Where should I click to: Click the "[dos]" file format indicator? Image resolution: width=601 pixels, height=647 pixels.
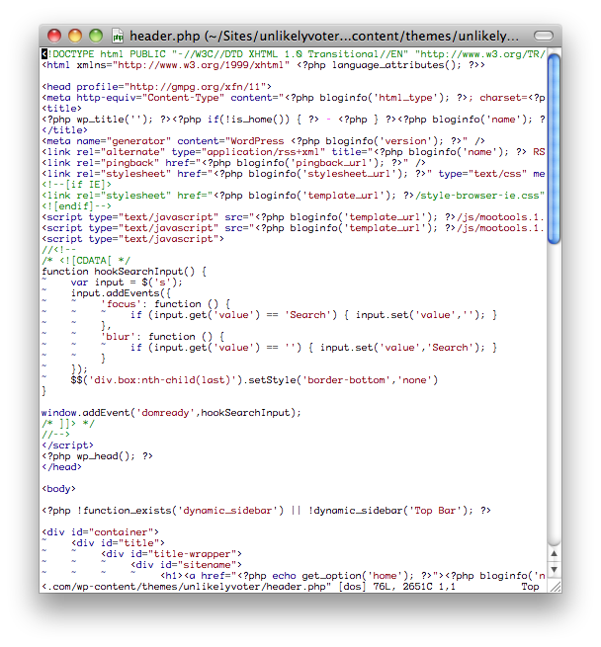352,587
